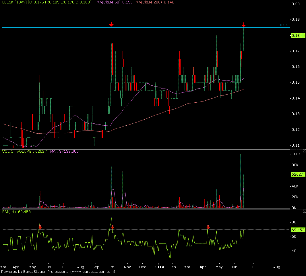Select the 0.12 price axis label

[296, 130]
